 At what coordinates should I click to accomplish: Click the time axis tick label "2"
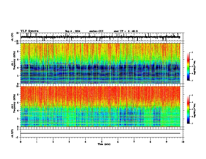53,142
